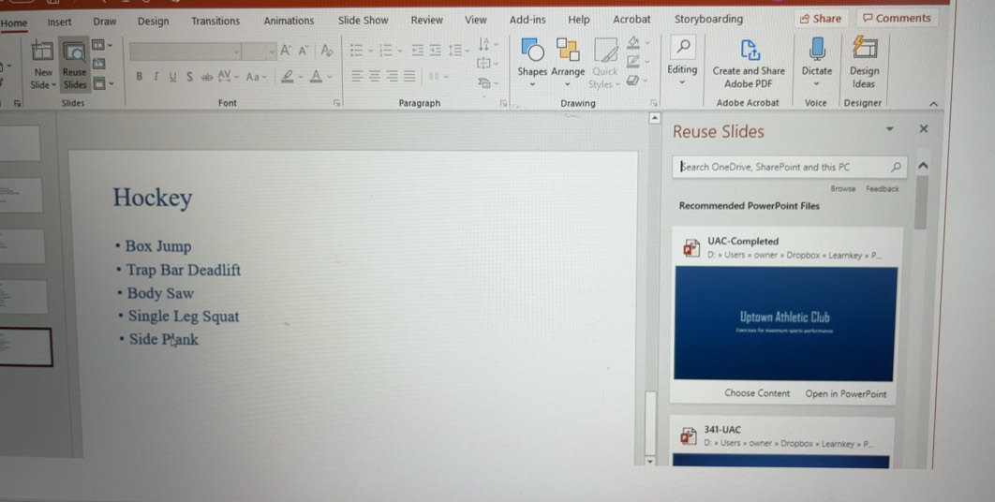Switch to the Insert tab
Screen dimensions: 995x502
pos(59,22)
